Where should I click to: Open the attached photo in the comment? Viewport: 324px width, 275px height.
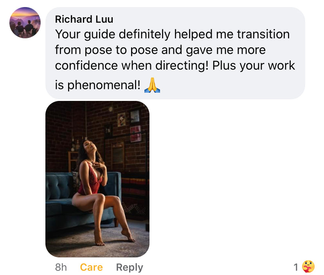[x=97, y=179]
